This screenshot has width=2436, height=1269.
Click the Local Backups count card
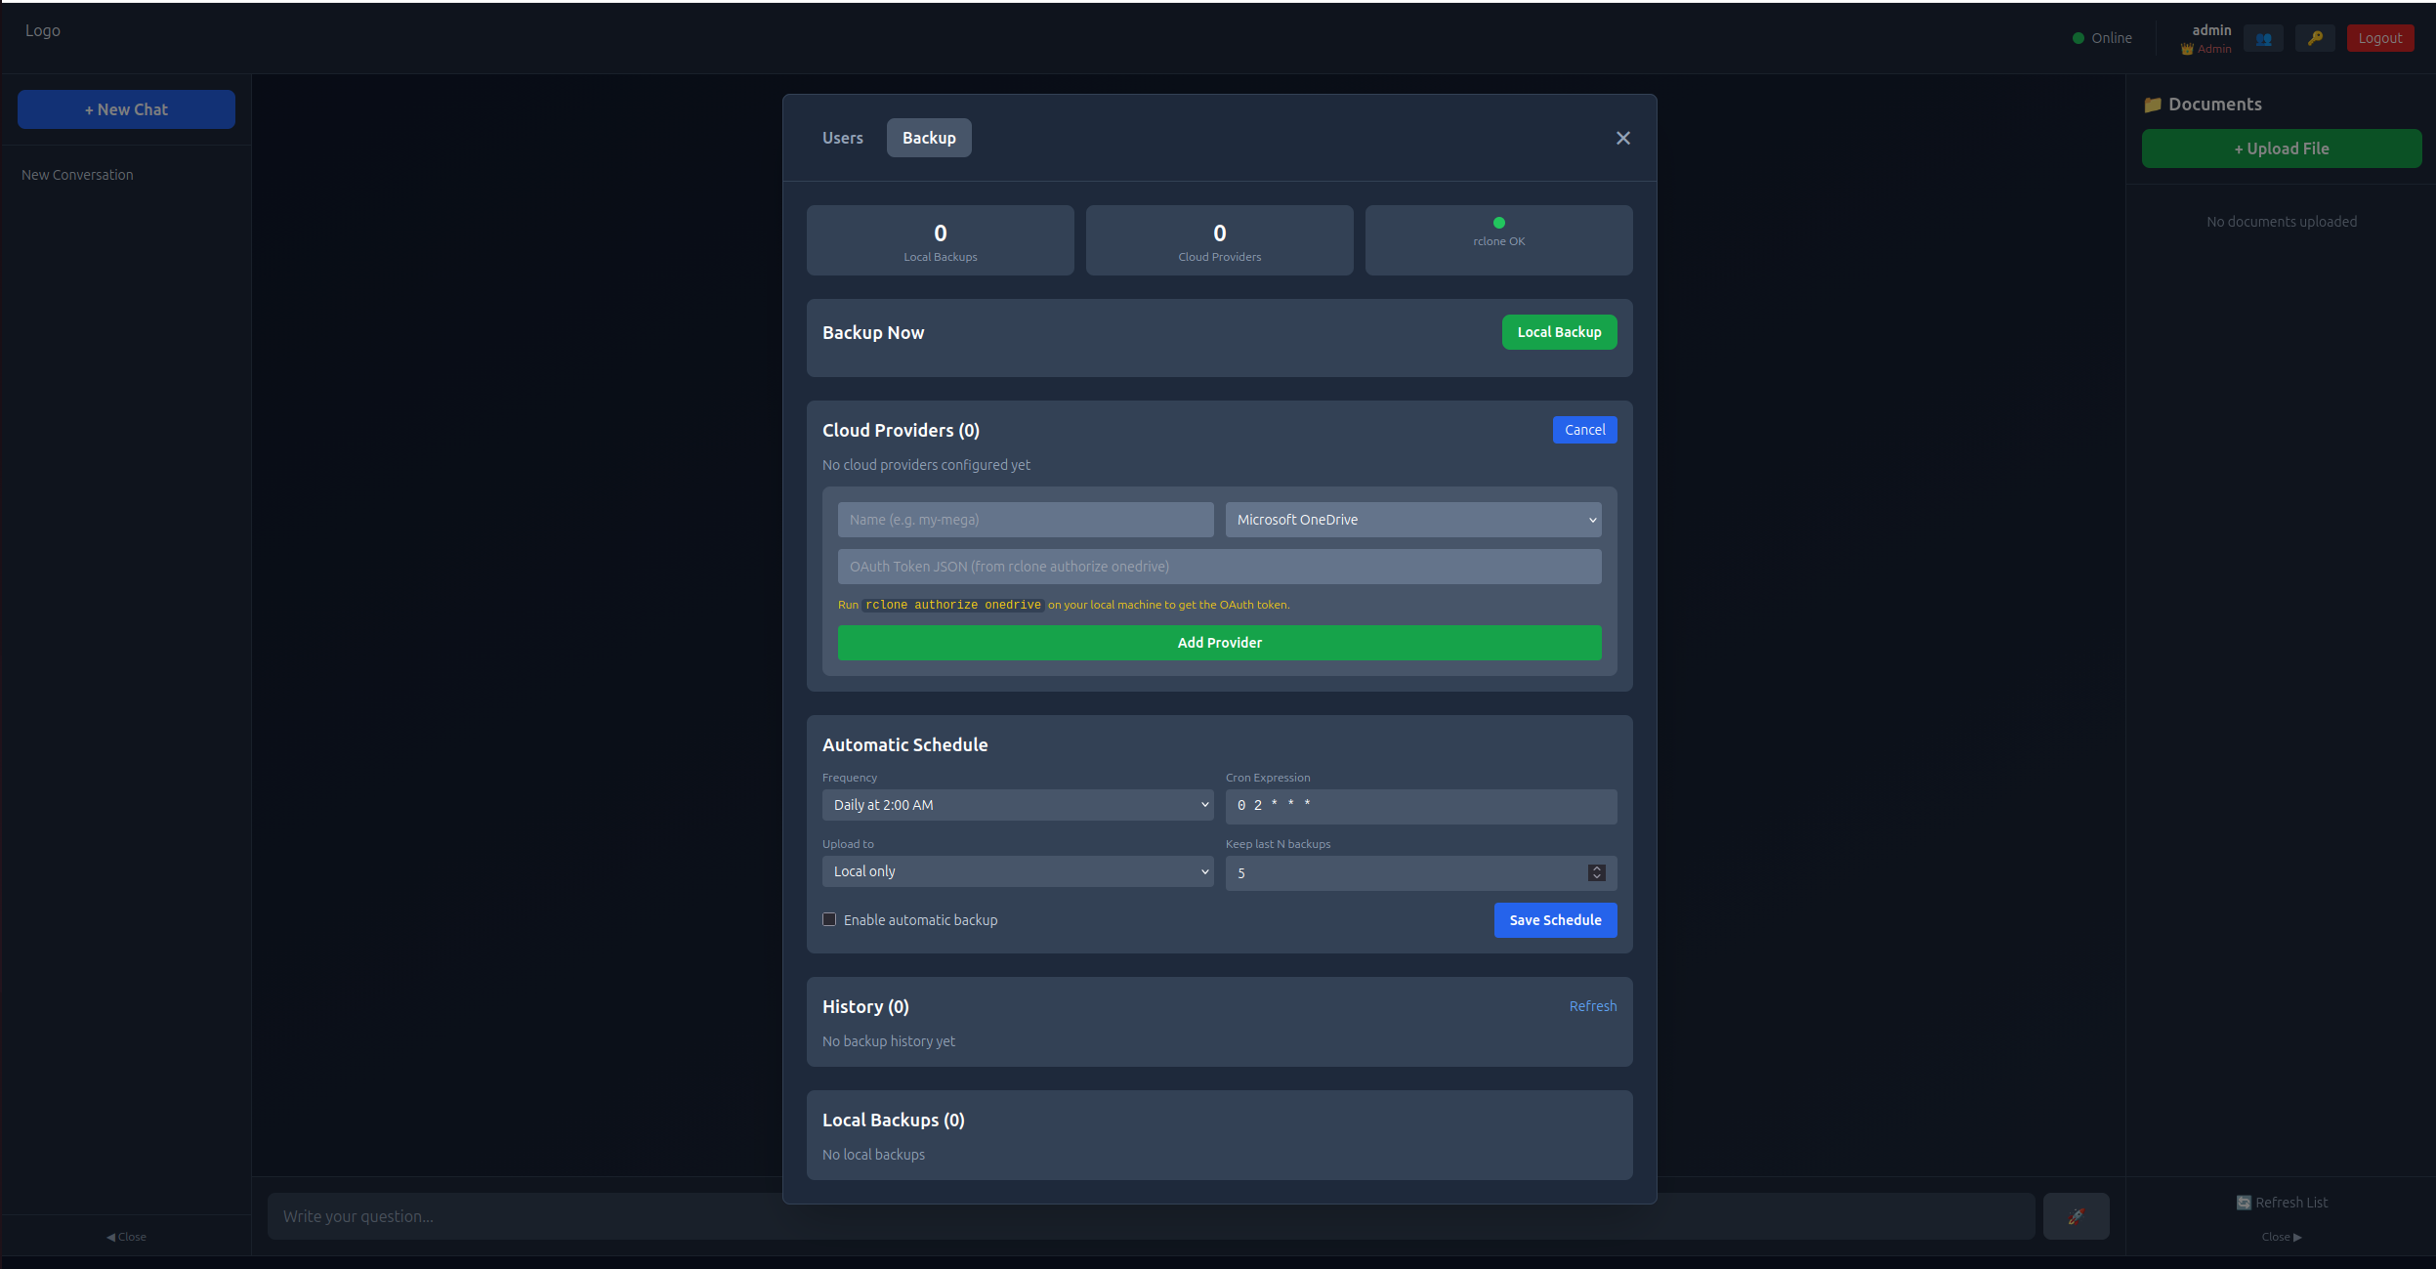(940, 240)
